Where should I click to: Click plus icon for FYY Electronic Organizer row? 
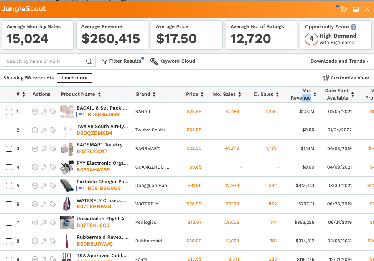[x=35, y=167]
